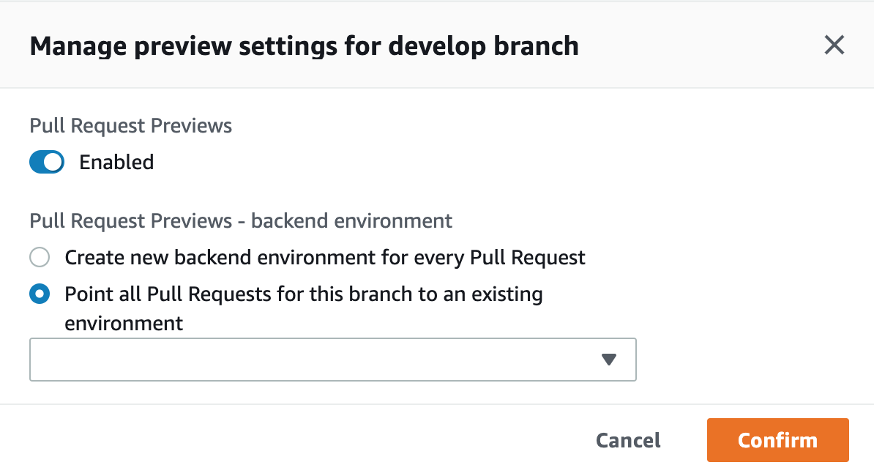Click the X icon to dismiss modal
This screenshot has height=476, width=874.
click(834, 45)
